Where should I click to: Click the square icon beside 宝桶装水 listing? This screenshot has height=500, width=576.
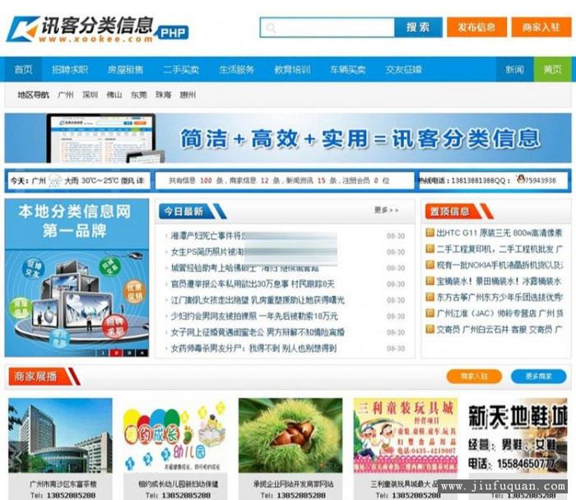point(430,280)
